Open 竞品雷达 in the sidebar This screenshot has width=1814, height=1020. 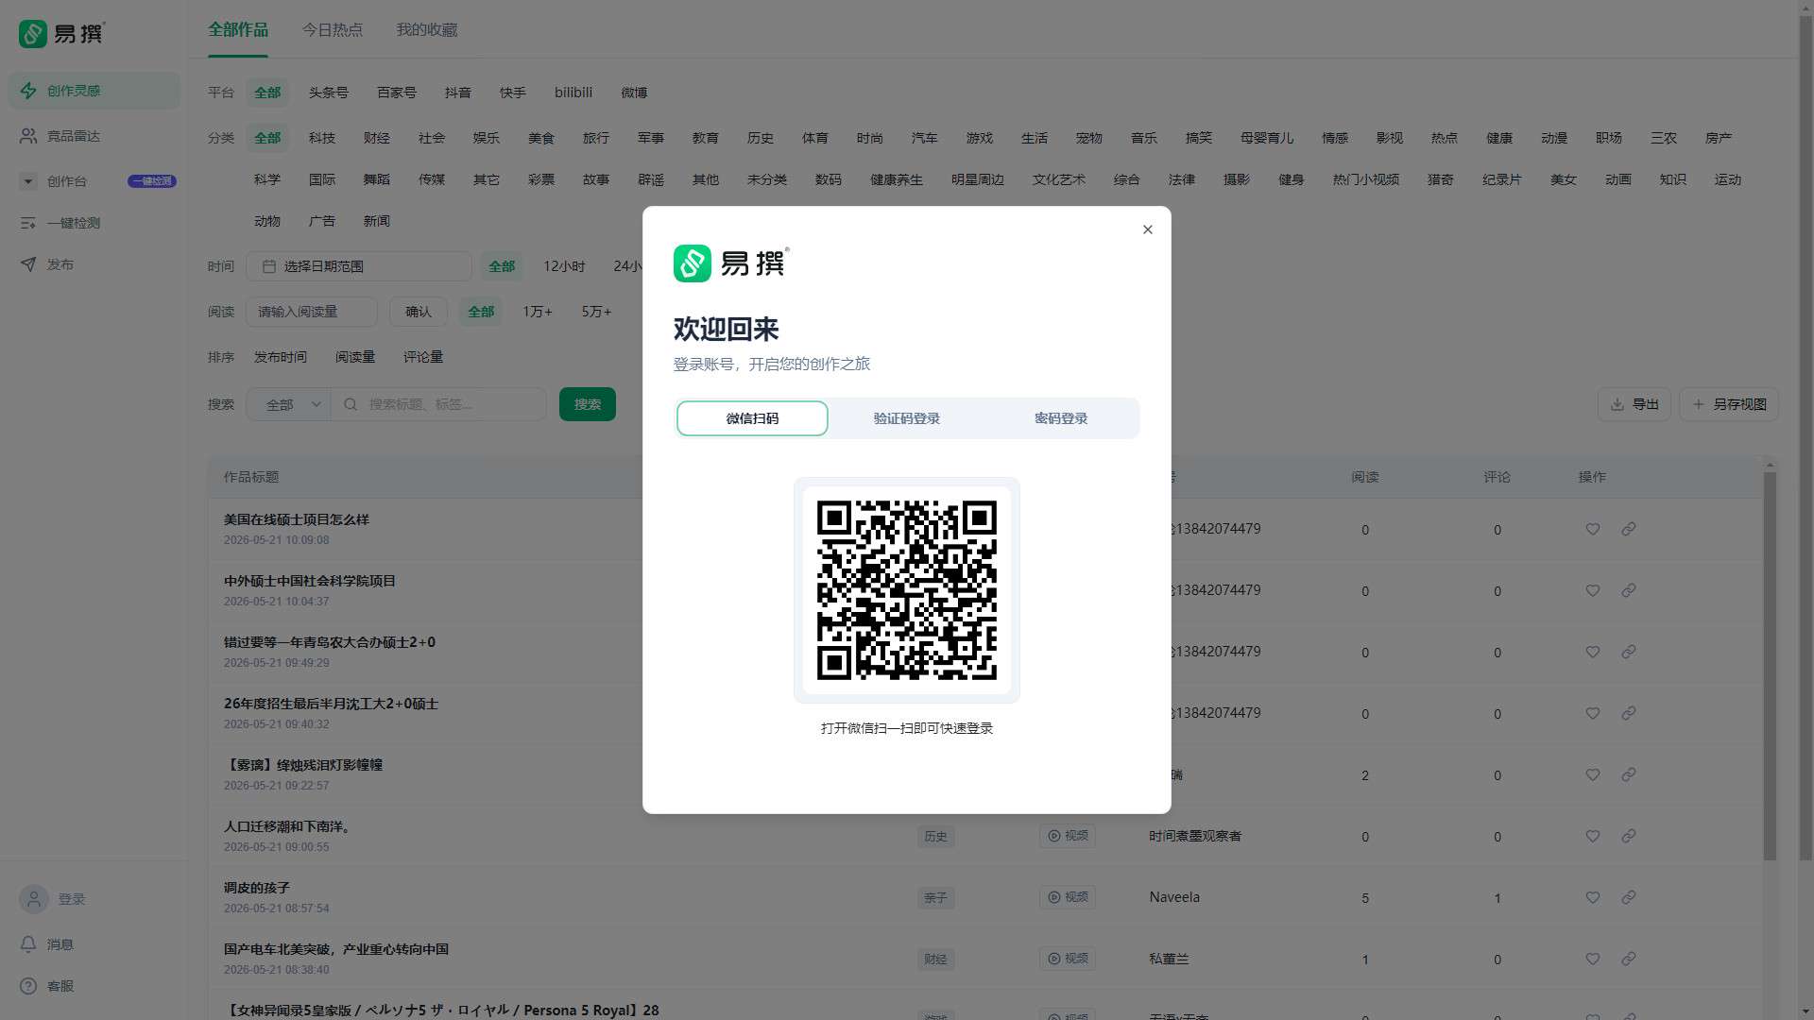[x=94, y=136]
